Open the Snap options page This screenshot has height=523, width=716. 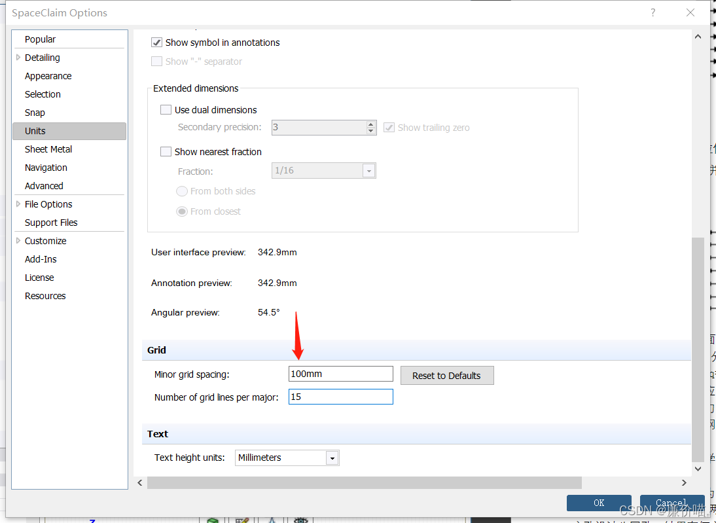point(35,113)
